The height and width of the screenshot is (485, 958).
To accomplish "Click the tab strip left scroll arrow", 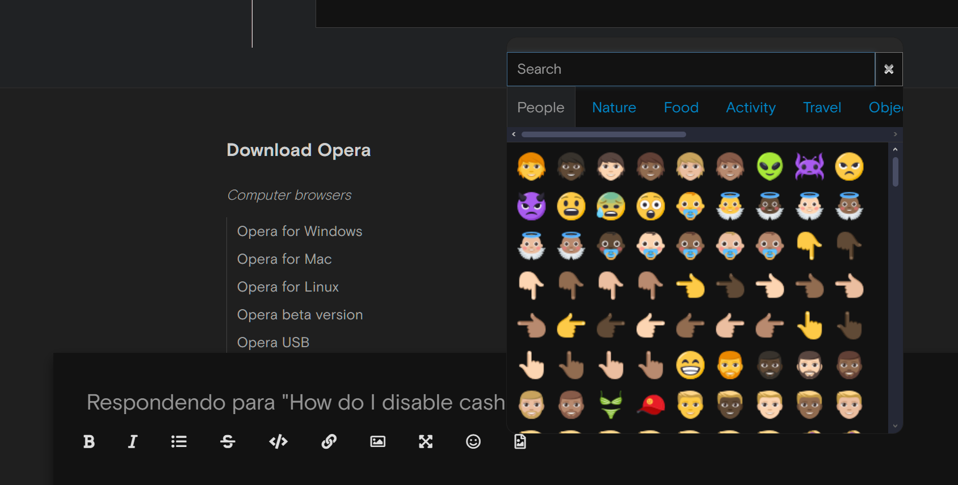I will (x=514, y=134).
